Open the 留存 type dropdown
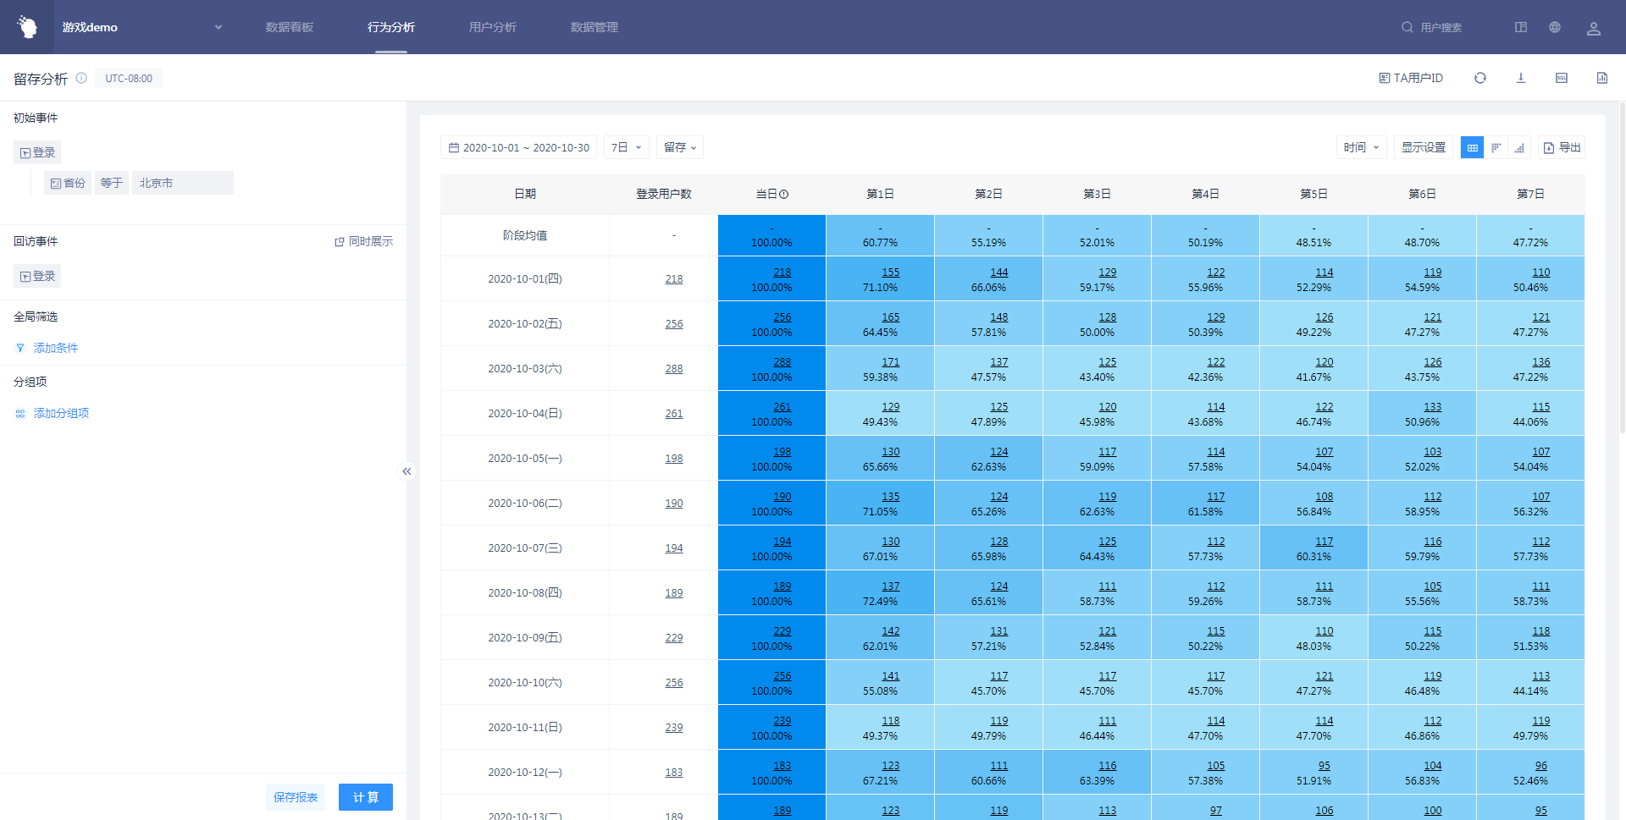 click(x=680, y=147)
